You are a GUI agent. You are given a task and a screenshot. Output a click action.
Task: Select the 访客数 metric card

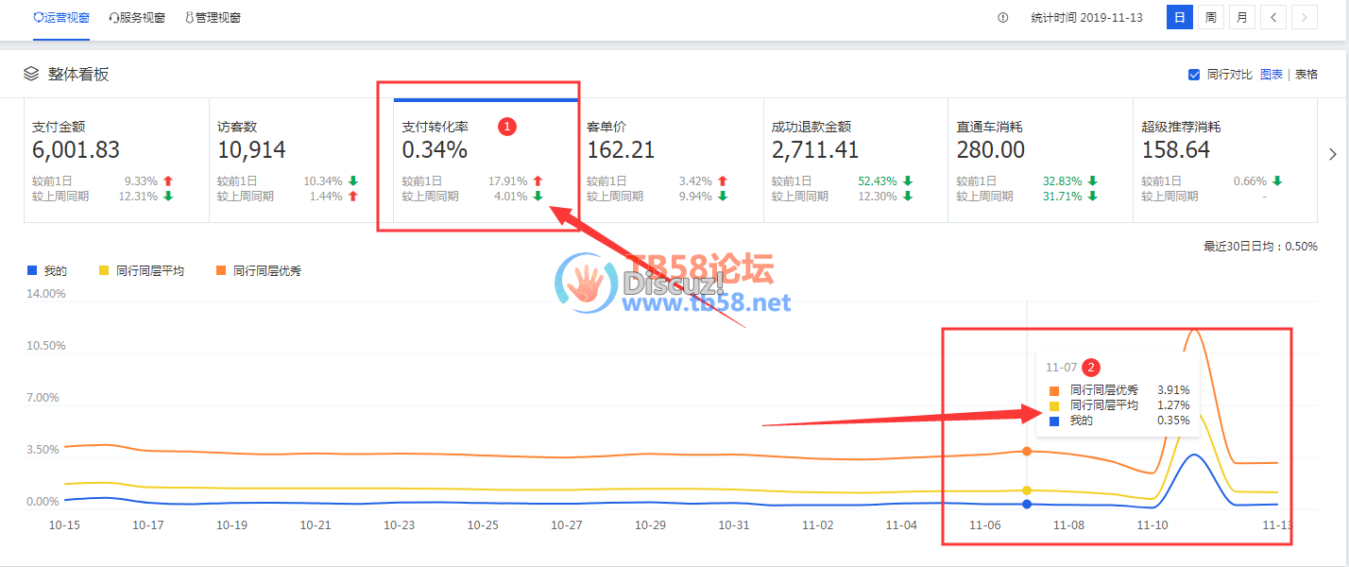[x=300, y=161]
